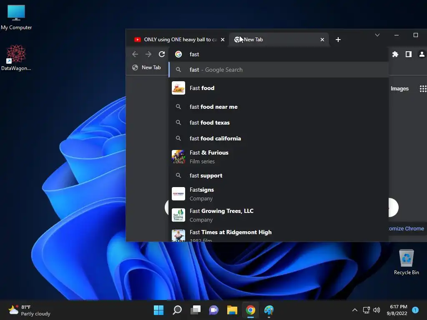The height and width of the screenshot is (320, 427).
Task: Expand the Chrome tab search chevron
Action: click(377, 35)
